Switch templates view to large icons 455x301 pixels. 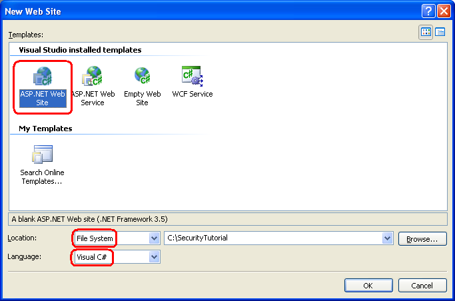coord(426,32)
